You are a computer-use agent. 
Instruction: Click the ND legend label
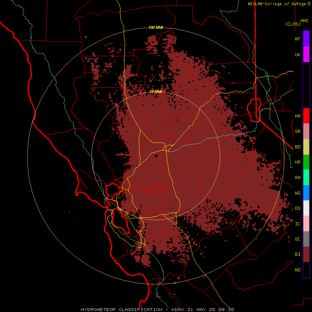point(298,270)
